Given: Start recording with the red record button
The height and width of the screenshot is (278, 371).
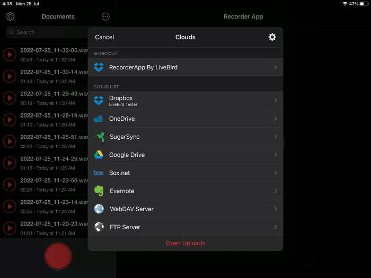Looking at the screenshot, I should coord(58,256).
